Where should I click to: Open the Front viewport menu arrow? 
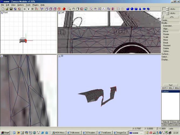[x=2, y=12]
